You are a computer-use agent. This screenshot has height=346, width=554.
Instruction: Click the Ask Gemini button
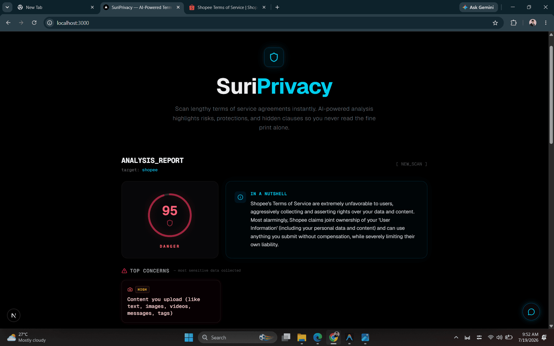pos(478,7)
